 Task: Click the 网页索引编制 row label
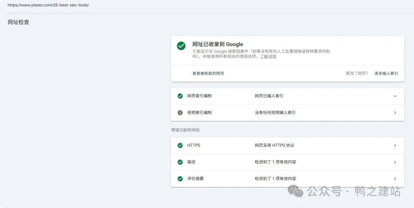pyautogui.click(x=199, y=96)
